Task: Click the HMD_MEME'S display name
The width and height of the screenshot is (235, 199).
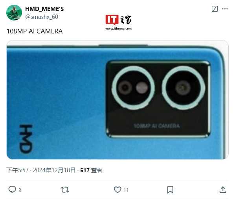Action: pos(44,9)
